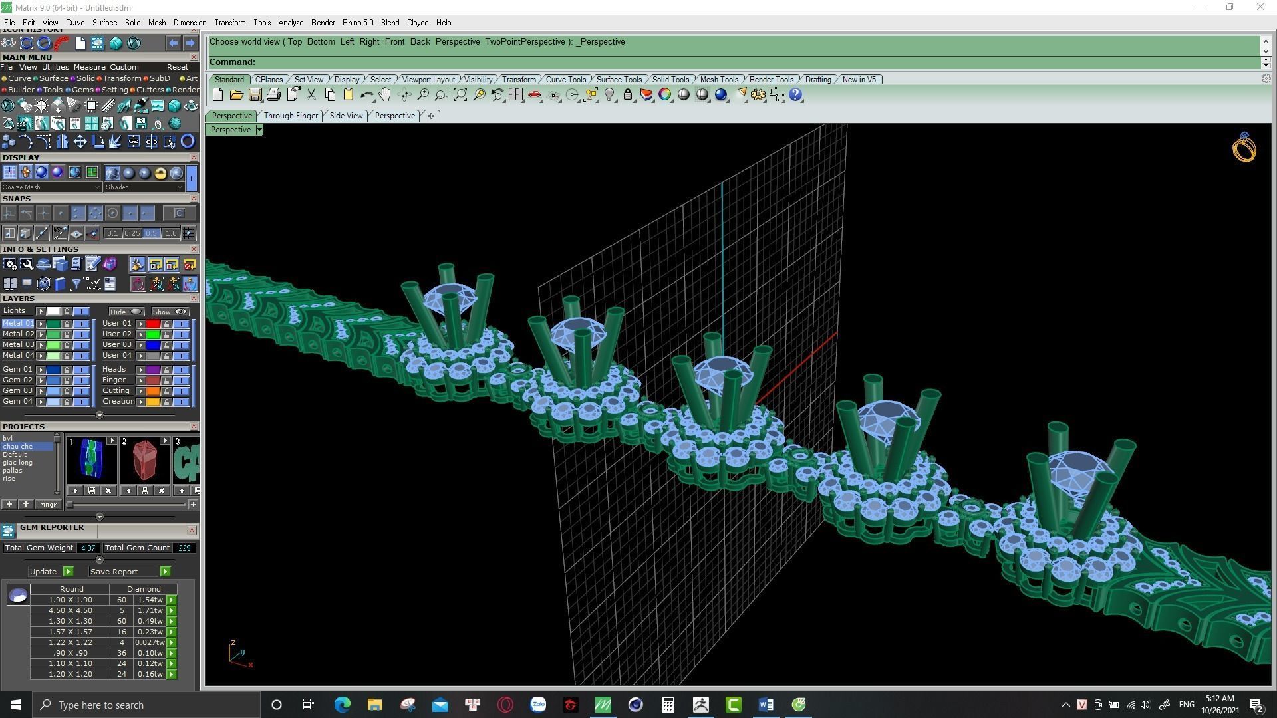
Task: Click the light bulb Hide objects icon
Action: pyautogui.click(x=609, y=95)
